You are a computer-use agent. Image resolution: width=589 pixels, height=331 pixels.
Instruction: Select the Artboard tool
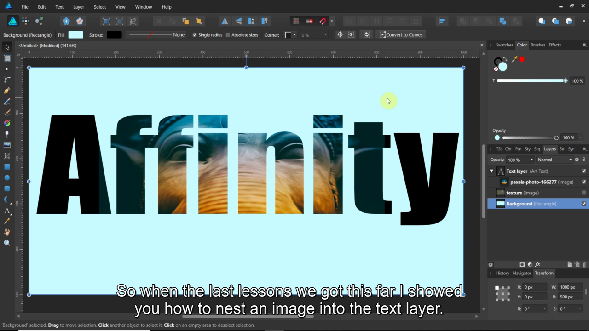pos(7,58)
